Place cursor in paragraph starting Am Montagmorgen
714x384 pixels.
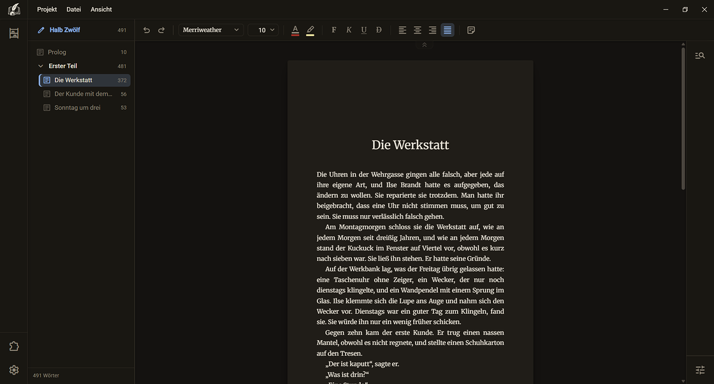411,243
